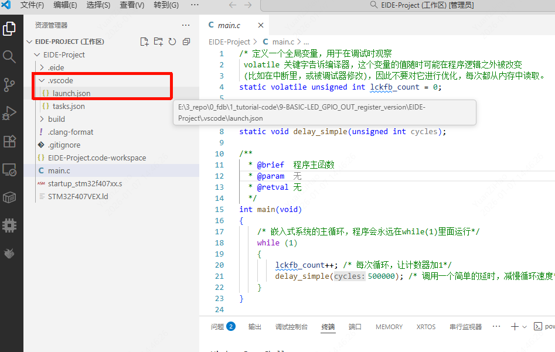Open the Search view in activity bar

(x=9, y=56)
